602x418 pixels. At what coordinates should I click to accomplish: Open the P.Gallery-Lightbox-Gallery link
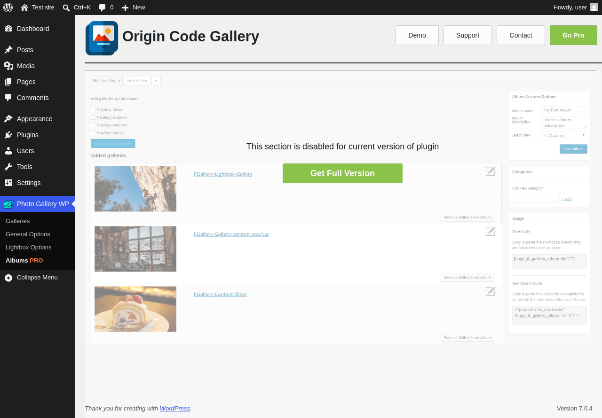(223, 174)
